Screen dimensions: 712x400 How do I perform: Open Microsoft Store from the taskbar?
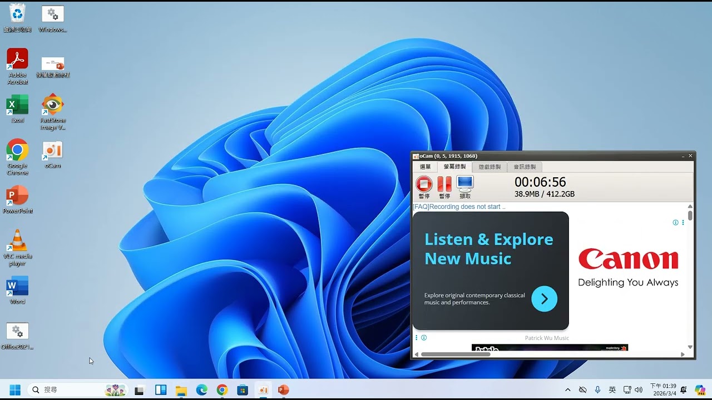coord(243,390)
